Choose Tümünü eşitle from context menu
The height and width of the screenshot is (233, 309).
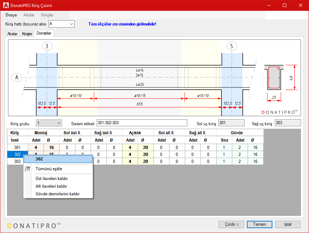point(49,169)
